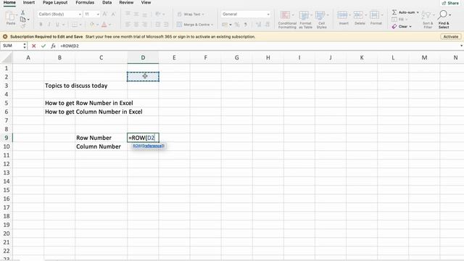Open Cell Styles gallery
The width and height of the screenshot is (464, 261).
[x=321, y=20]
